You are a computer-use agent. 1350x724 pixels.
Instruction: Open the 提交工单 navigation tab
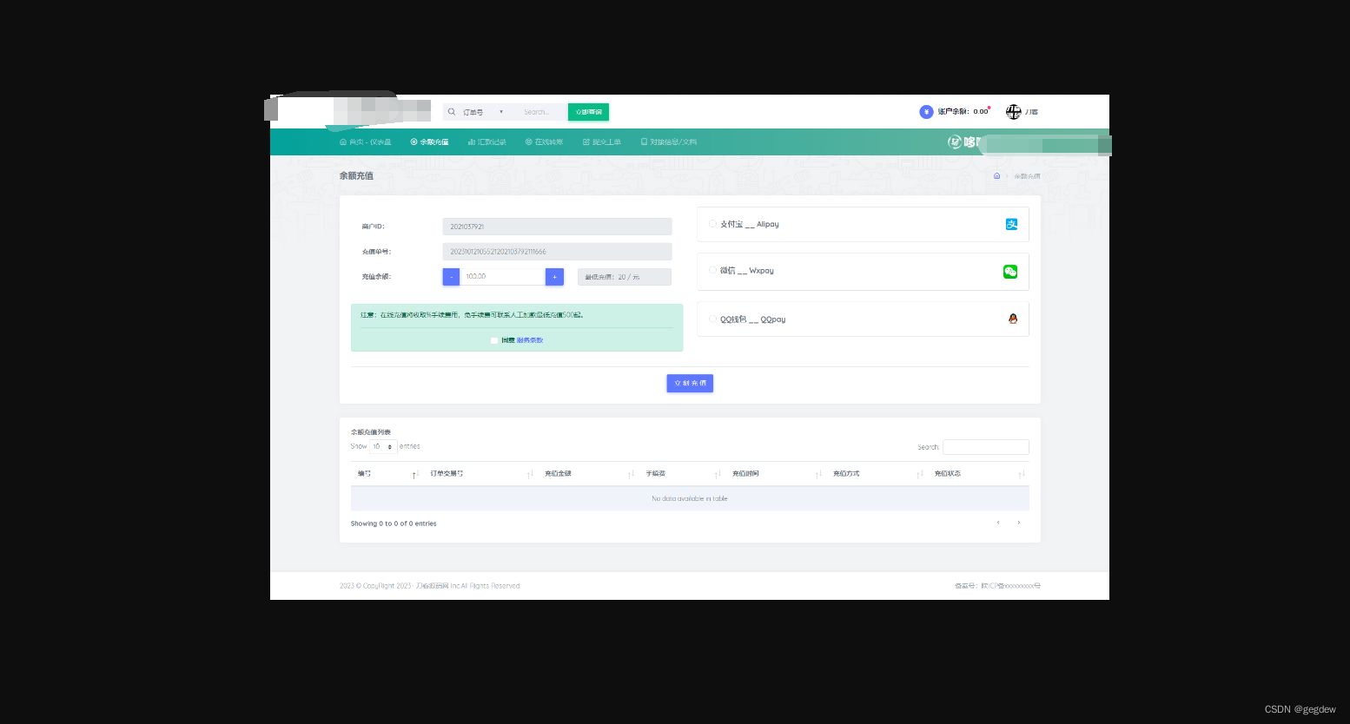601,142
